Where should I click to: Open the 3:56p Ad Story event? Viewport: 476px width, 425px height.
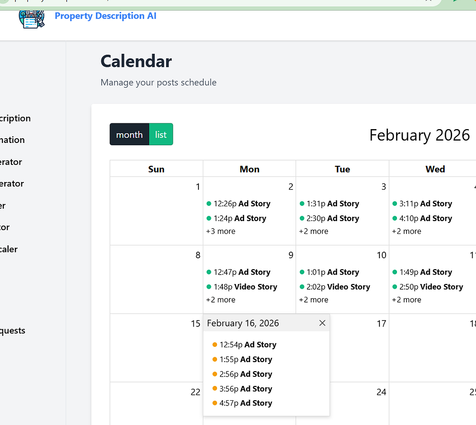242,388
